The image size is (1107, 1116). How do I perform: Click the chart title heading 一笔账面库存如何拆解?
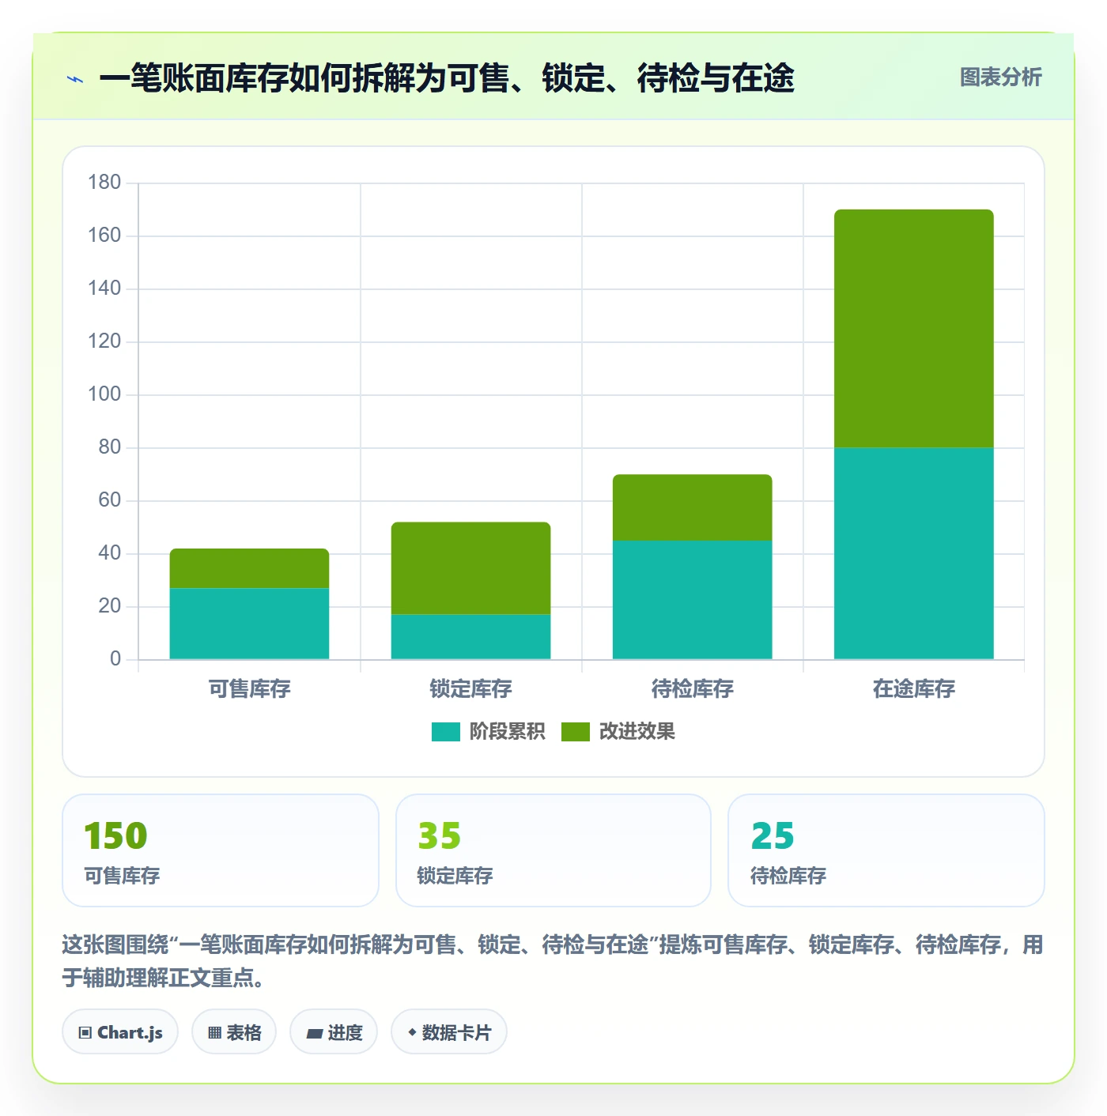pyautogui.click(x=447, y=78)
